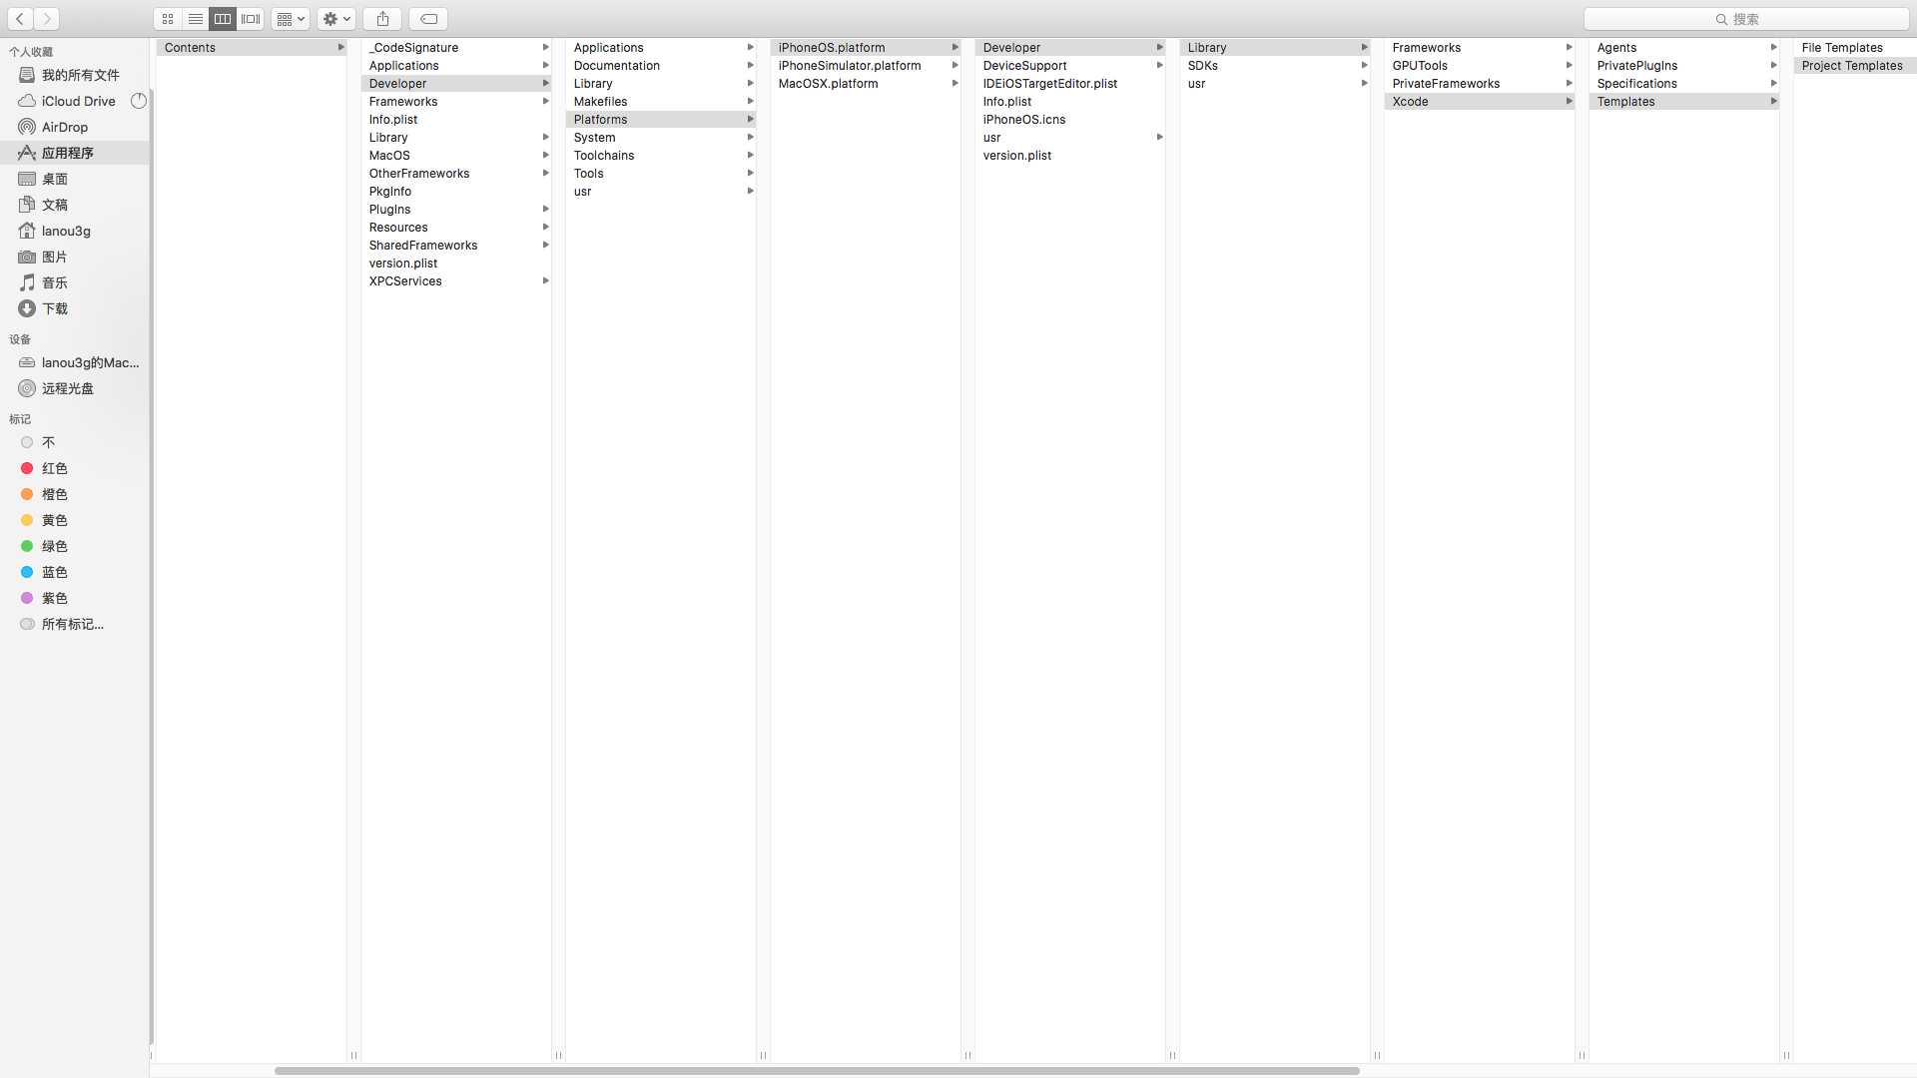
Task: Open the gear action menu
Action: tap(336, 19)
